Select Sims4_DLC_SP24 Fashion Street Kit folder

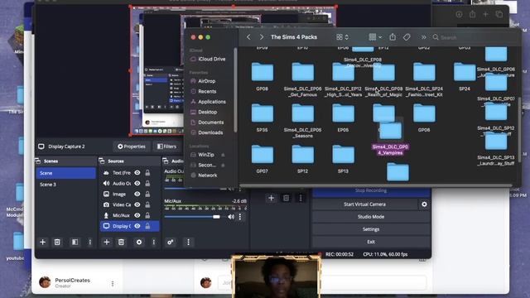424,72
